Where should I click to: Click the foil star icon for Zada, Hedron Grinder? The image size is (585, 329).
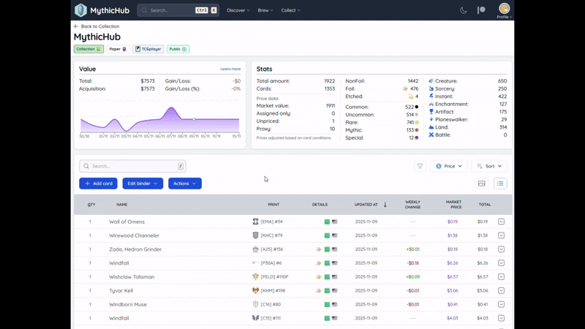319,249
